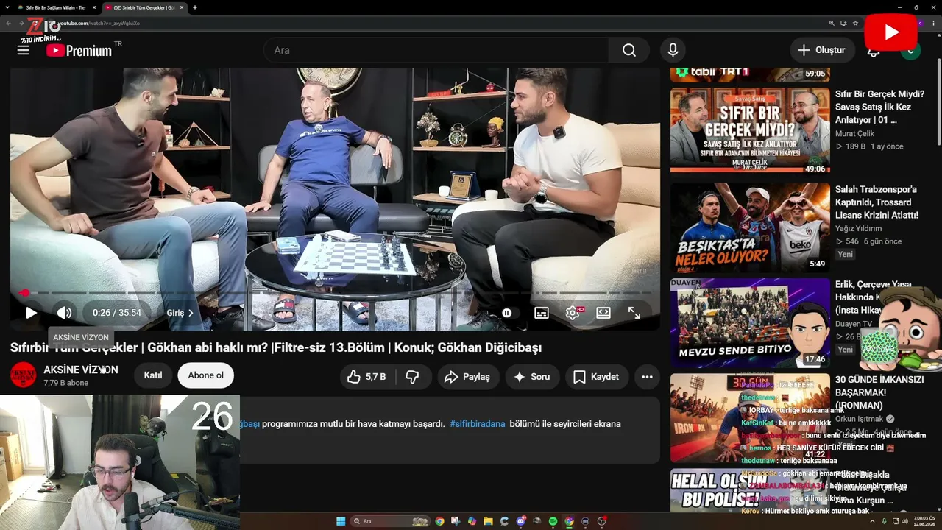Open the browser zoom magnifier icon
Screen dimensions: 942x530
[x=832, y=23]
